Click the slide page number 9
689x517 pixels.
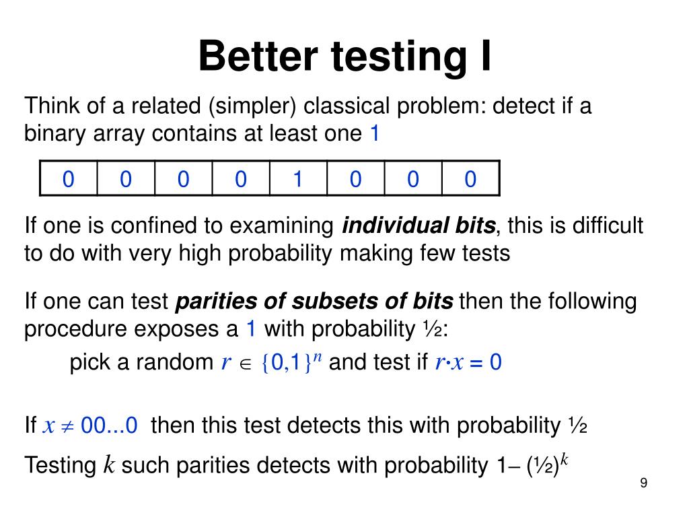(x=644, y=483)
